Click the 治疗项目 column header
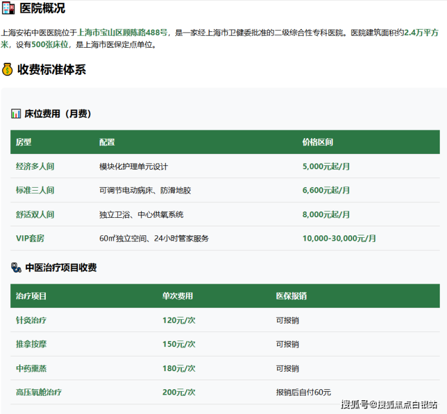The height and width of the screenshot is (414, 447). click(31, 296)
